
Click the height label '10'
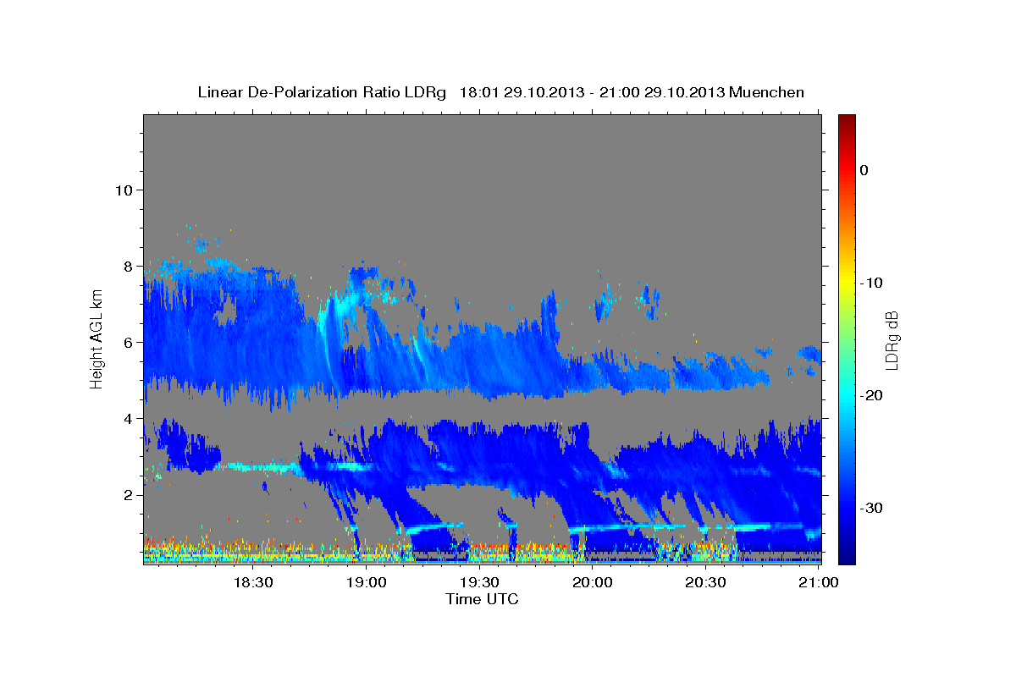124,190
